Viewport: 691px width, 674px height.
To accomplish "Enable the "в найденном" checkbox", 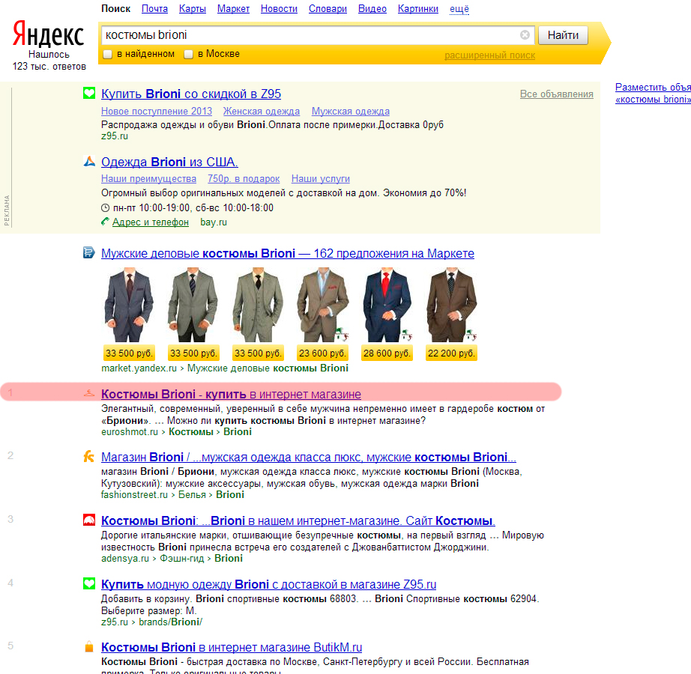I will [107, 54].
